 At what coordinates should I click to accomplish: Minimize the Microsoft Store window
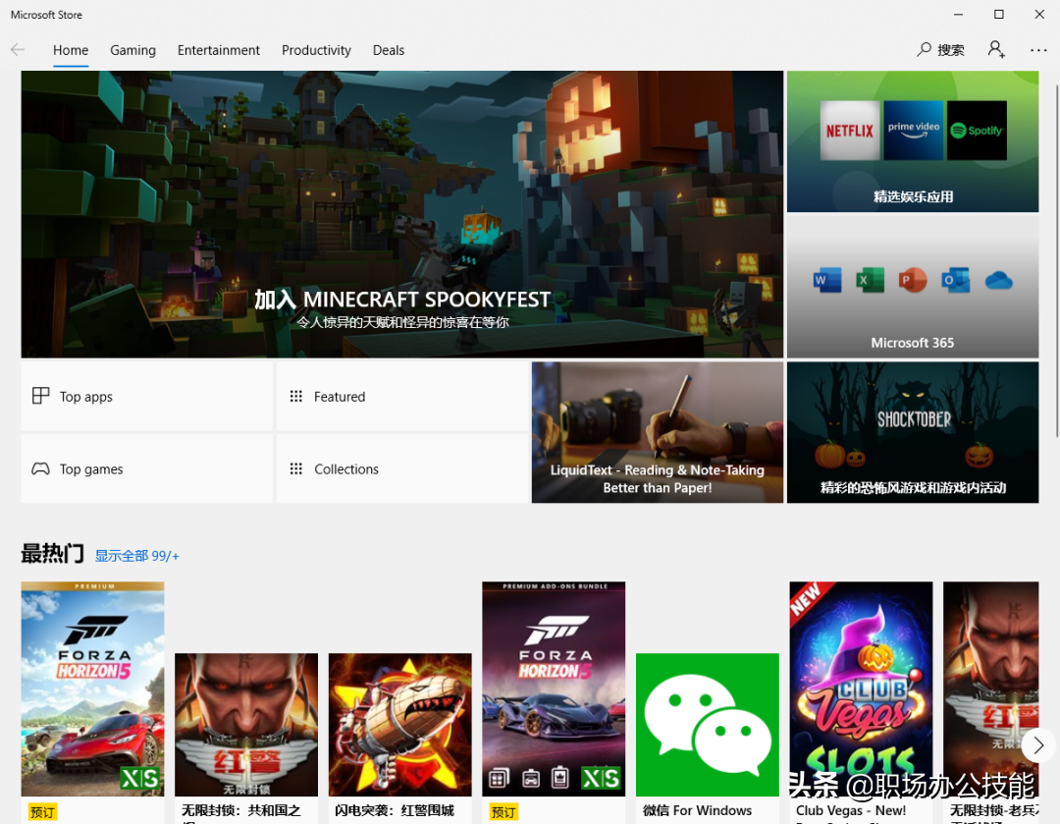[958, 14]
